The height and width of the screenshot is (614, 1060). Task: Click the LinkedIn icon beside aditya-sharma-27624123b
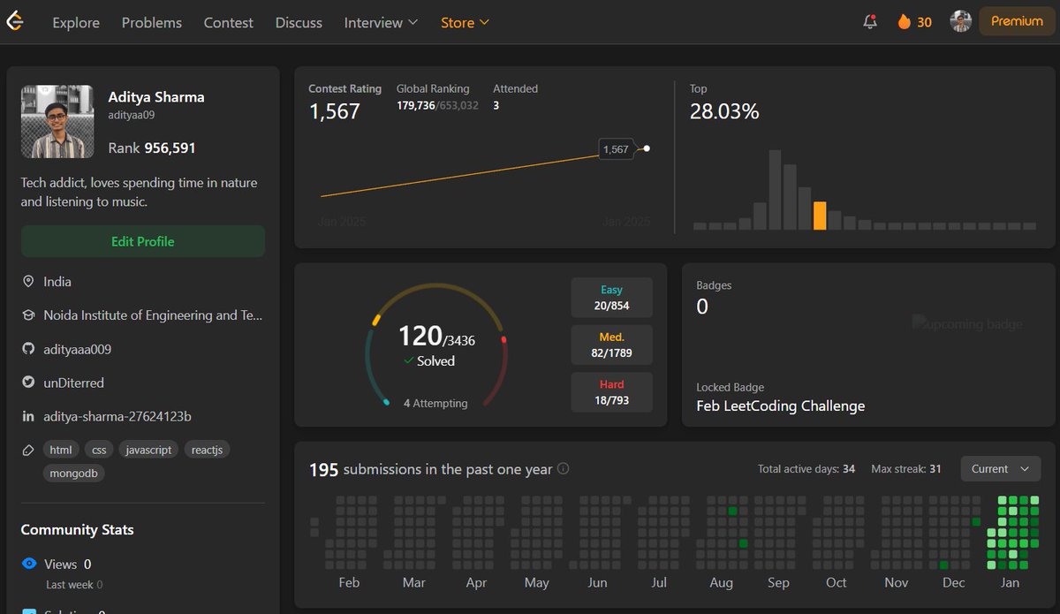click(28, 416)
